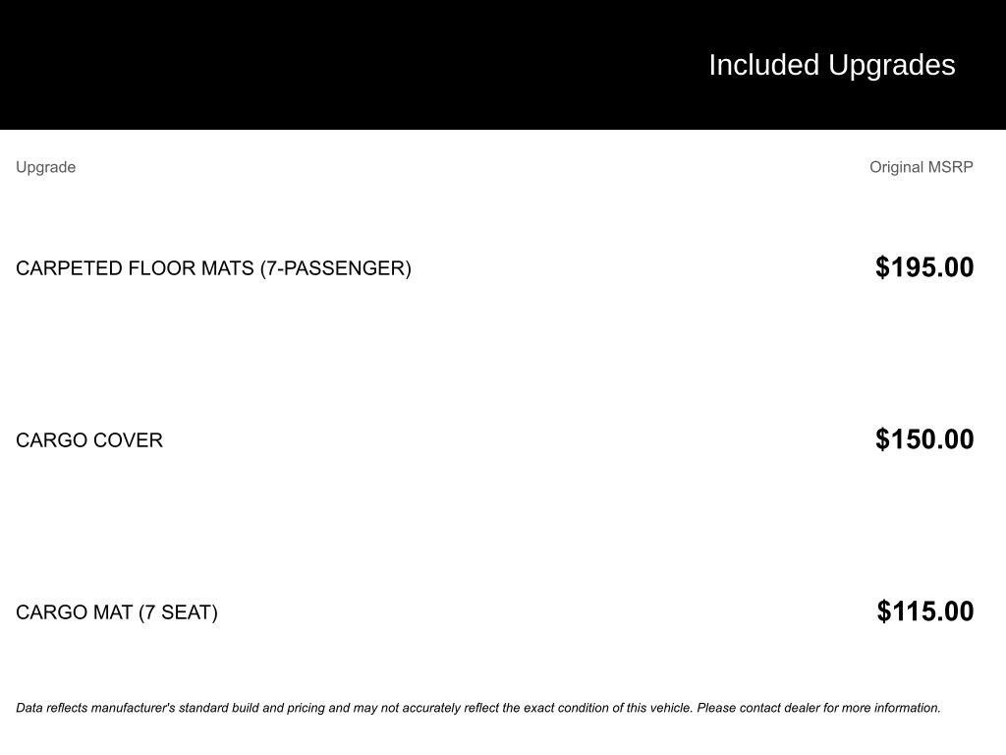1006x755 pixels.
Task: Click the "(7 SEAT)" text in cargo mat label
Action: (x=178, y=612)
